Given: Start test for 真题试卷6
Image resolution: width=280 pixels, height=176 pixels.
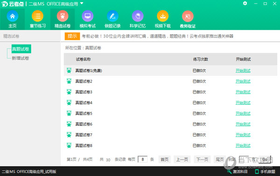Looking at the screenshot, I should pyautogui.click(x=243, y=124).
